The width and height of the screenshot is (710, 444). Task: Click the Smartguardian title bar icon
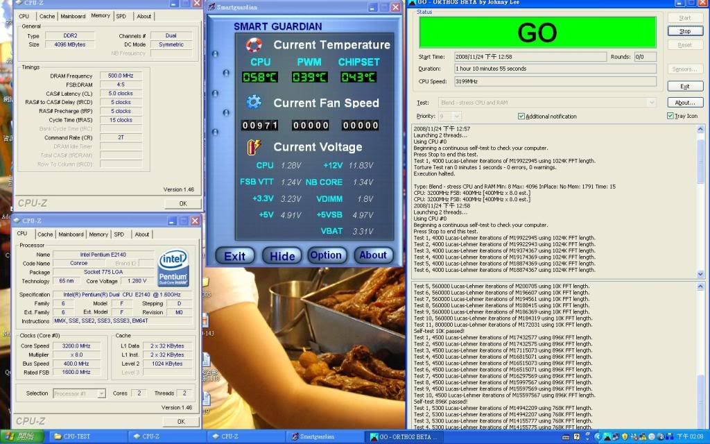click(211, 7)
